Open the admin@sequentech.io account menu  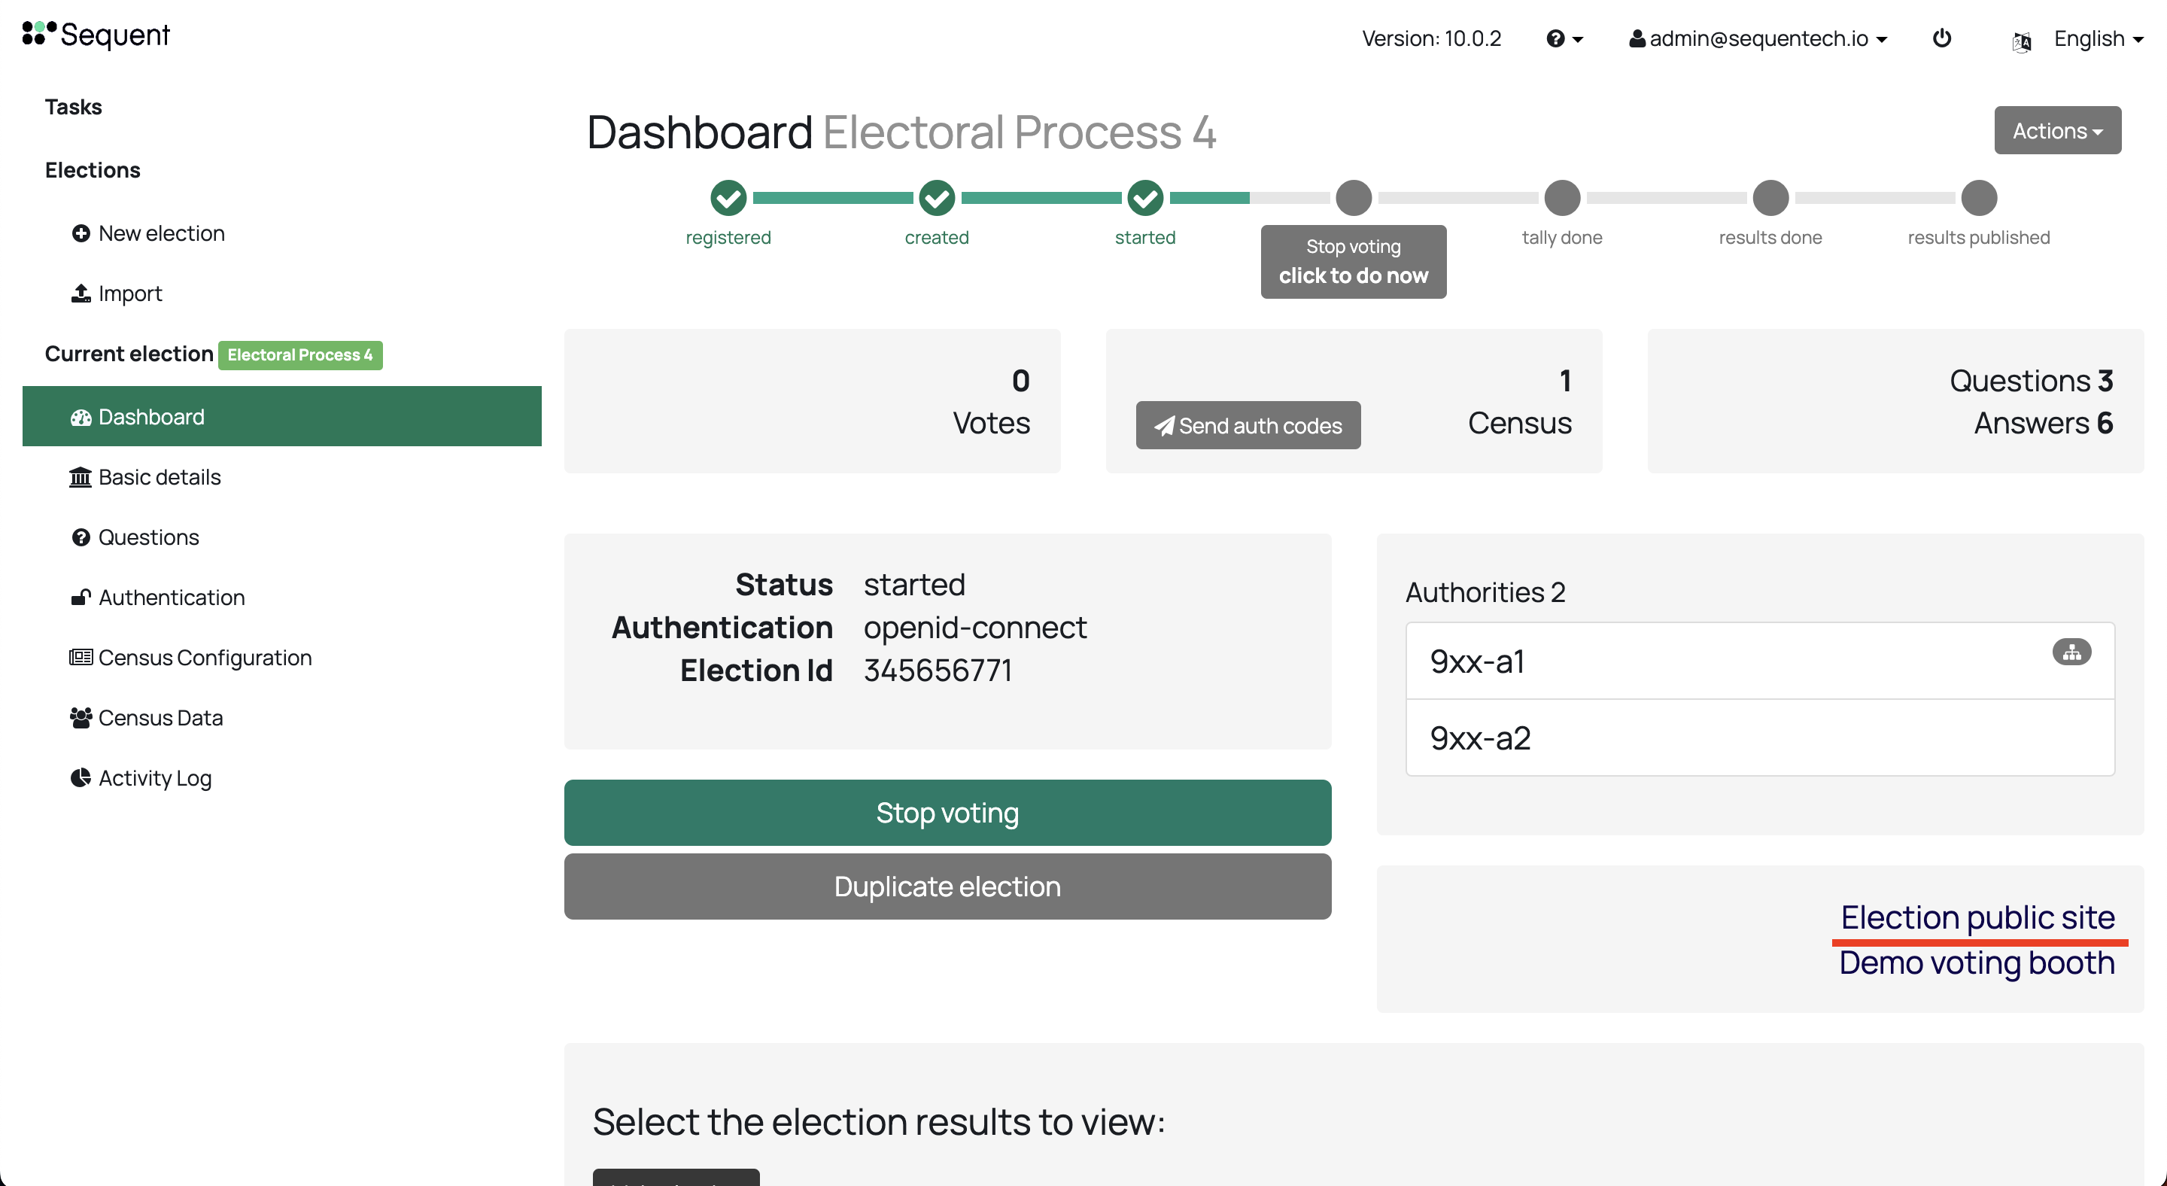point(1758,38)
